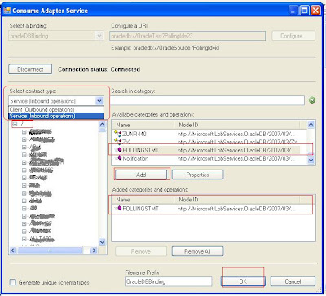Click the Configure a URI field
This screenshot has height=296, width=326.
pyautogui.click(x=187, y=36)
